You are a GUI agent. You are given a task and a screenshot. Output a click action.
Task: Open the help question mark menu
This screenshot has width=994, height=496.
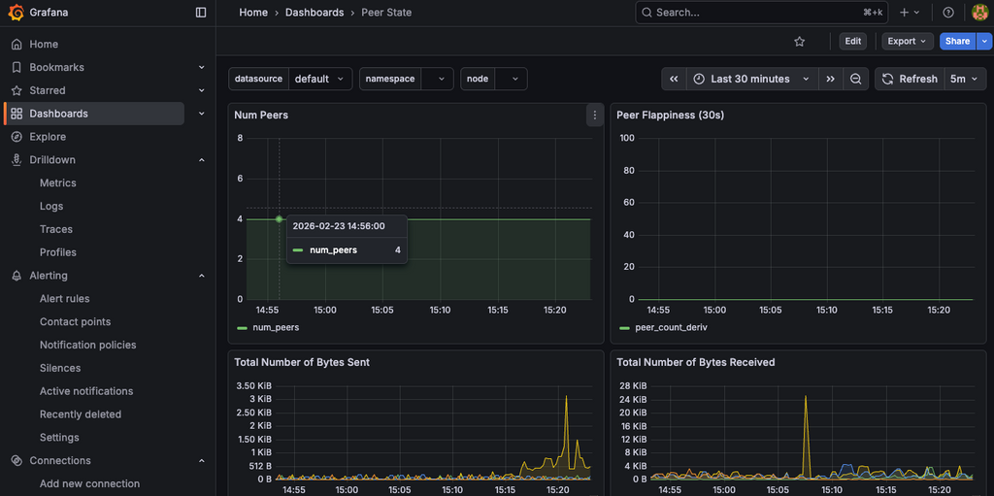[x=948, y=13]
